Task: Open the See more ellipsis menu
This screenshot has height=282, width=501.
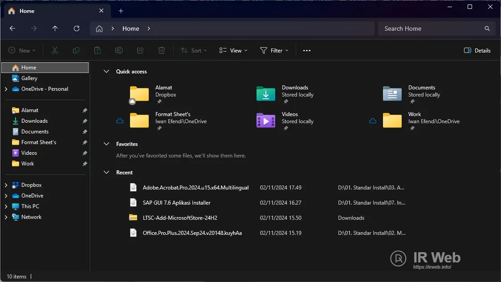Action: pyautogui.click(x=306, y=50)
